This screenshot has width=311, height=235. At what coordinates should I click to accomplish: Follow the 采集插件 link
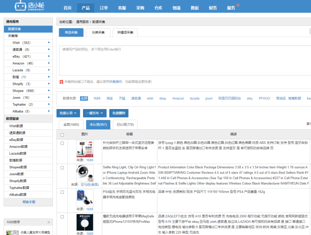tap(116, 82)
